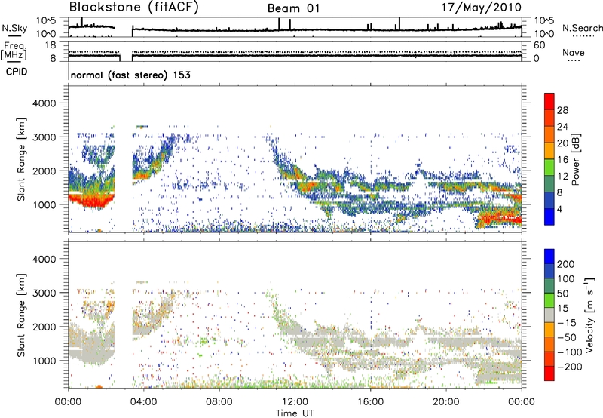
Task: Click '3000' on the velocity panel axis
Action: coord(44,293)
